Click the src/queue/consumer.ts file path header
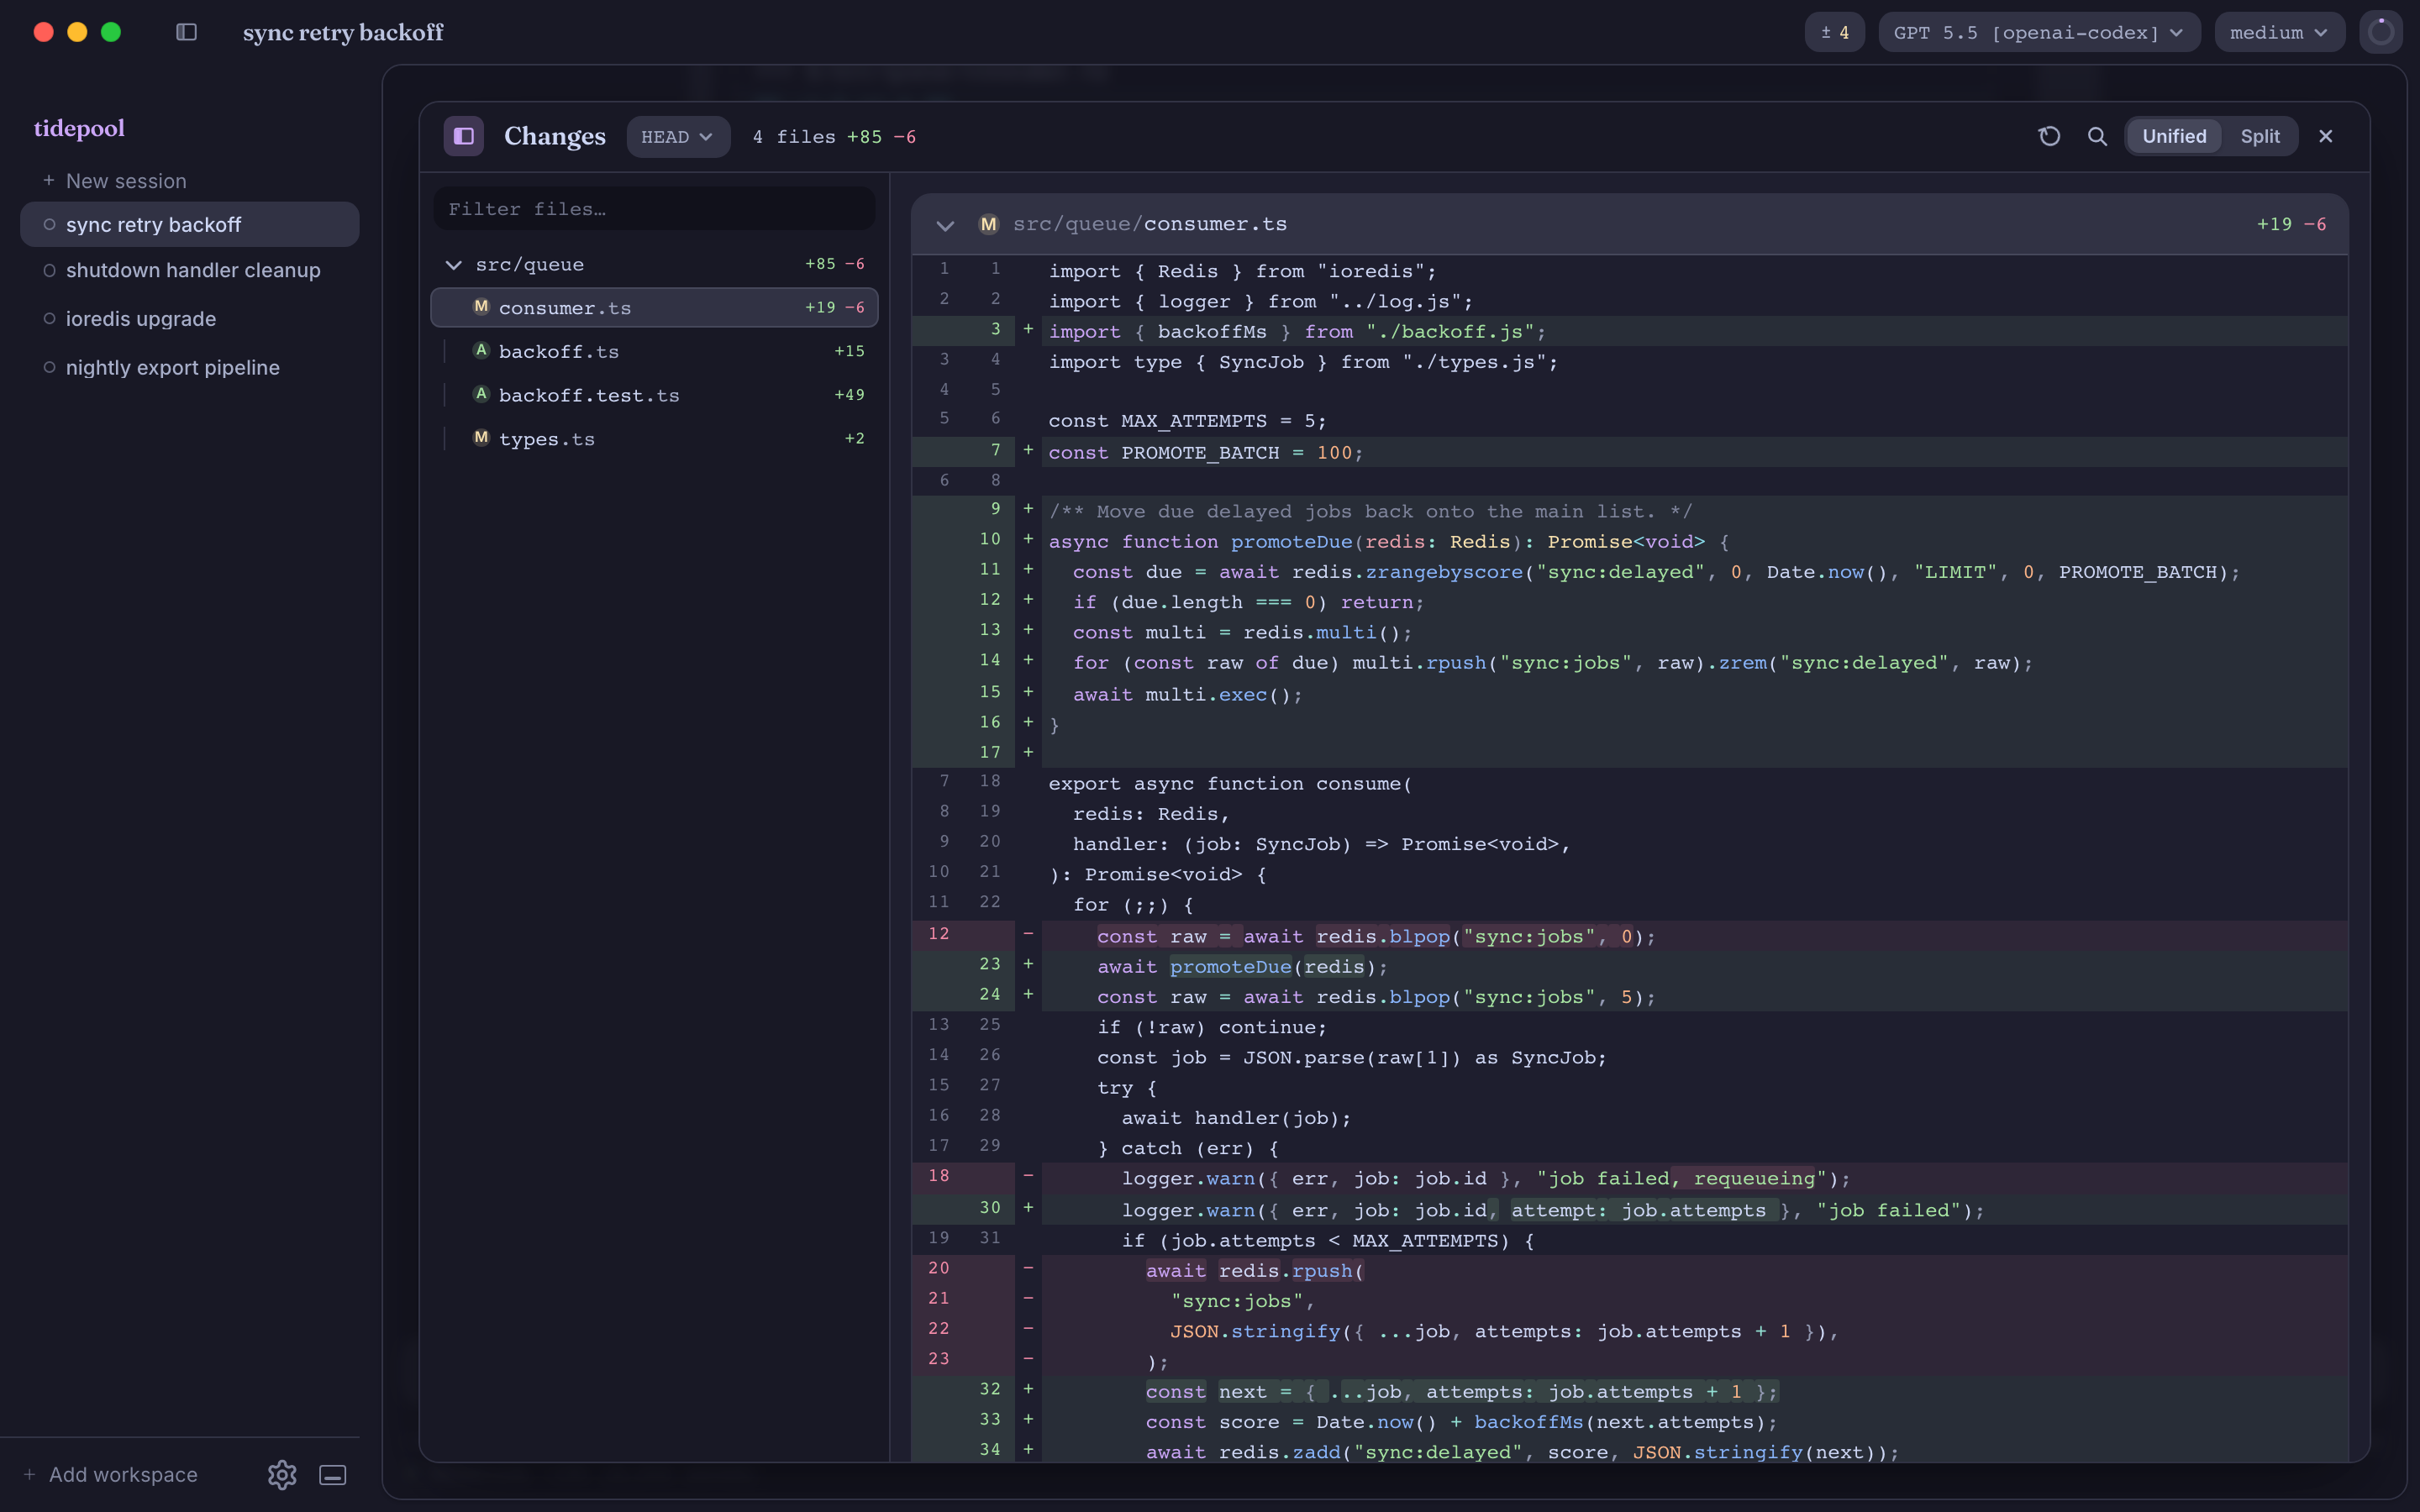2420x1512 pixels. 1150,224
